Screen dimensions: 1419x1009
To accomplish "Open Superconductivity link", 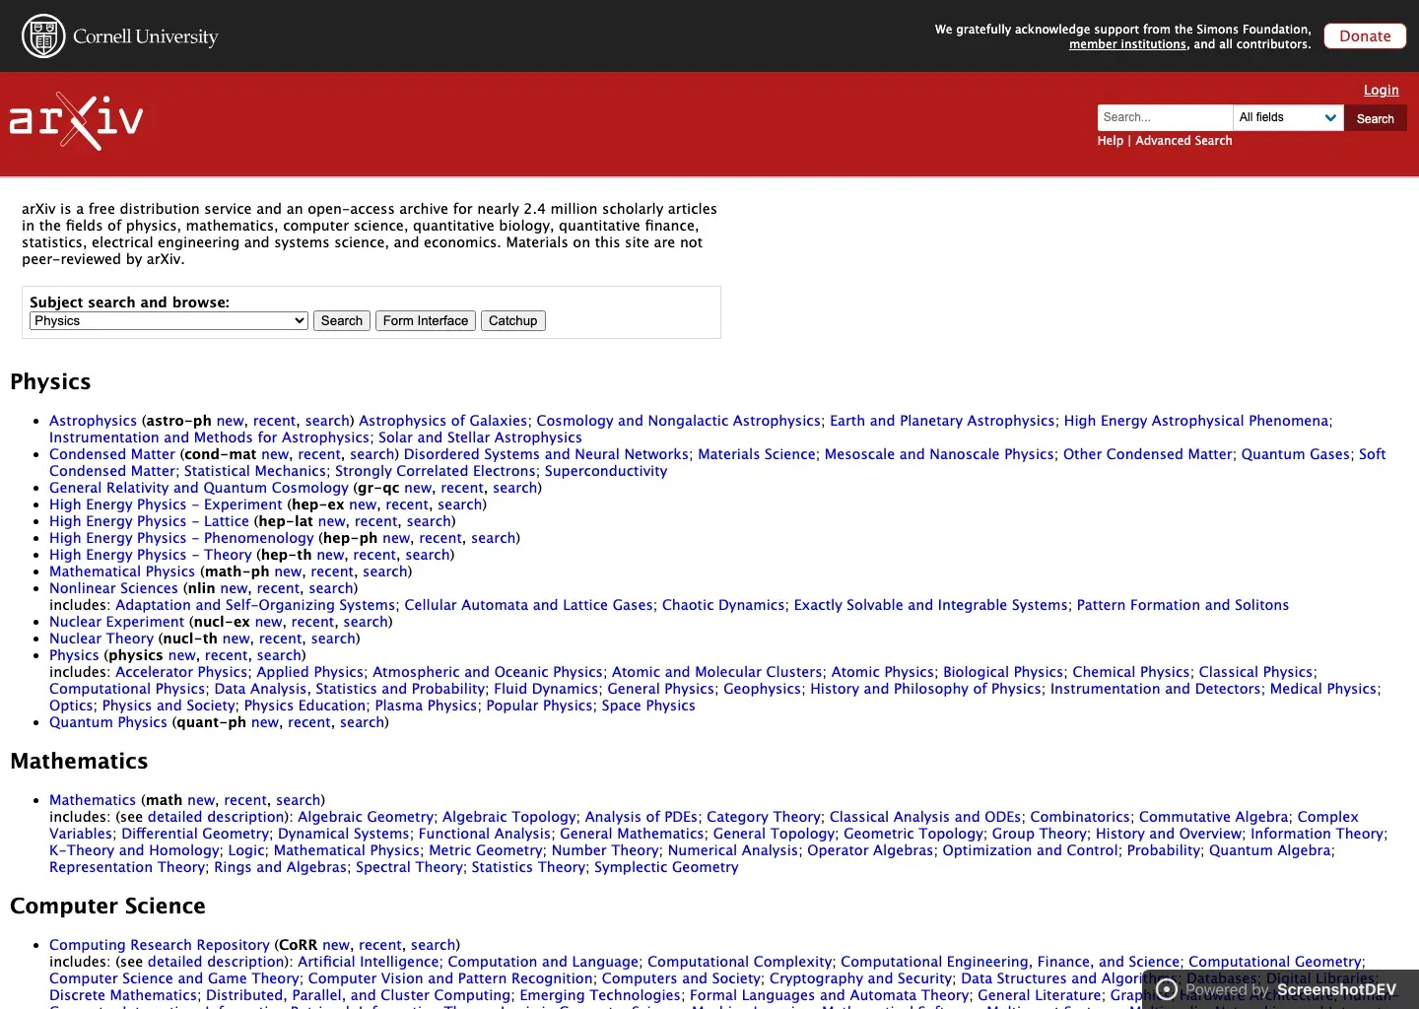I will pos(606,471).
